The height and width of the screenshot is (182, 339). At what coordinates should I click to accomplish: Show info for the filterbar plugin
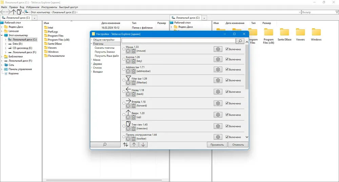tap(128, 83)
